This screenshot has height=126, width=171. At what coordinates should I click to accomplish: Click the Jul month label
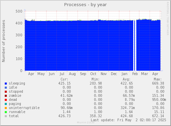point(62,74)
